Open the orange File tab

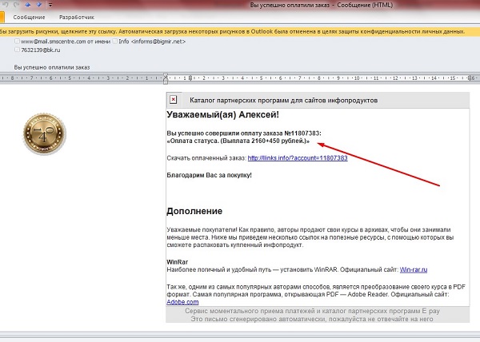[2, 17]
